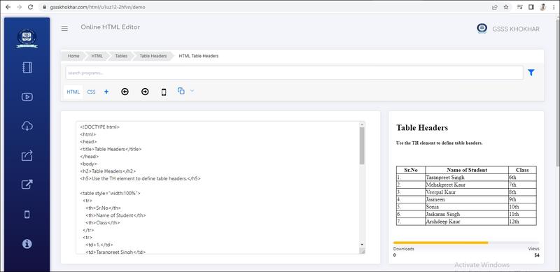Click the Jasmeen table cell
The height and width of the screenshot is (272, 560).
(467, 199)
